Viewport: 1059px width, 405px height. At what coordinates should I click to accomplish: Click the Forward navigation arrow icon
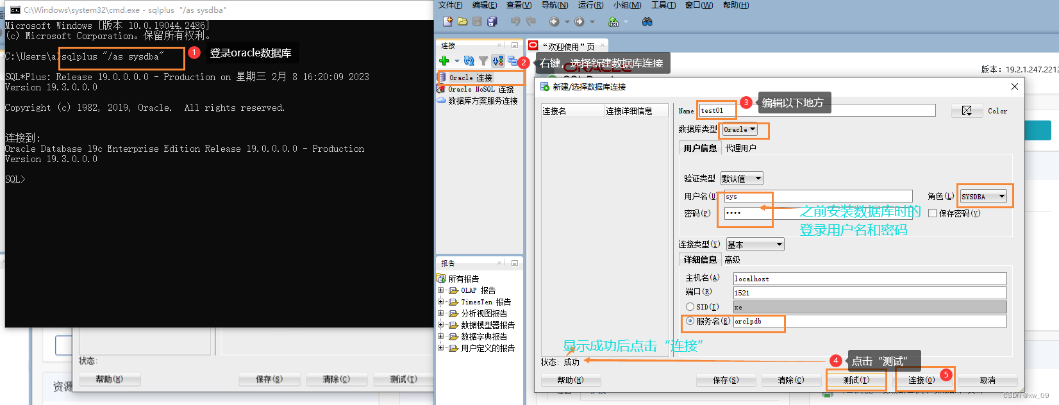(580, 22)
